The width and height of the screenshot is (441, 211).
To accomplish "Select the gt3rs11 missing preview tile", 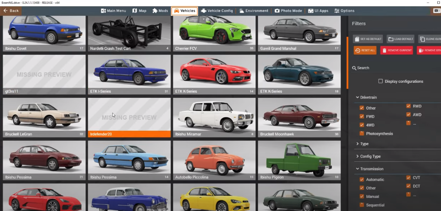I will click(44, 74).
